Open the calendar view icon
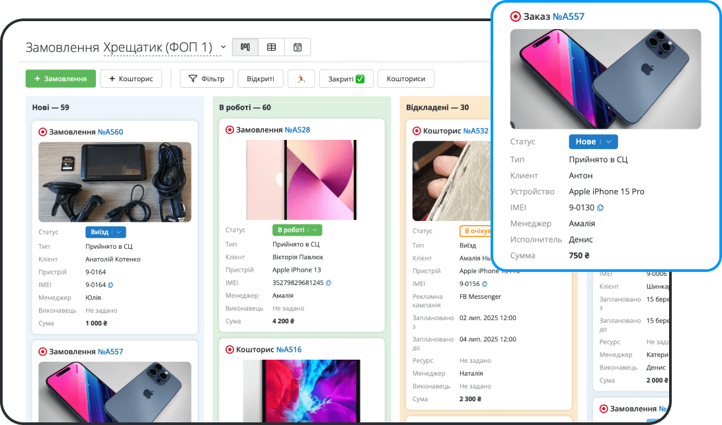This screenshot has height=425, width=722. [298, 47]
